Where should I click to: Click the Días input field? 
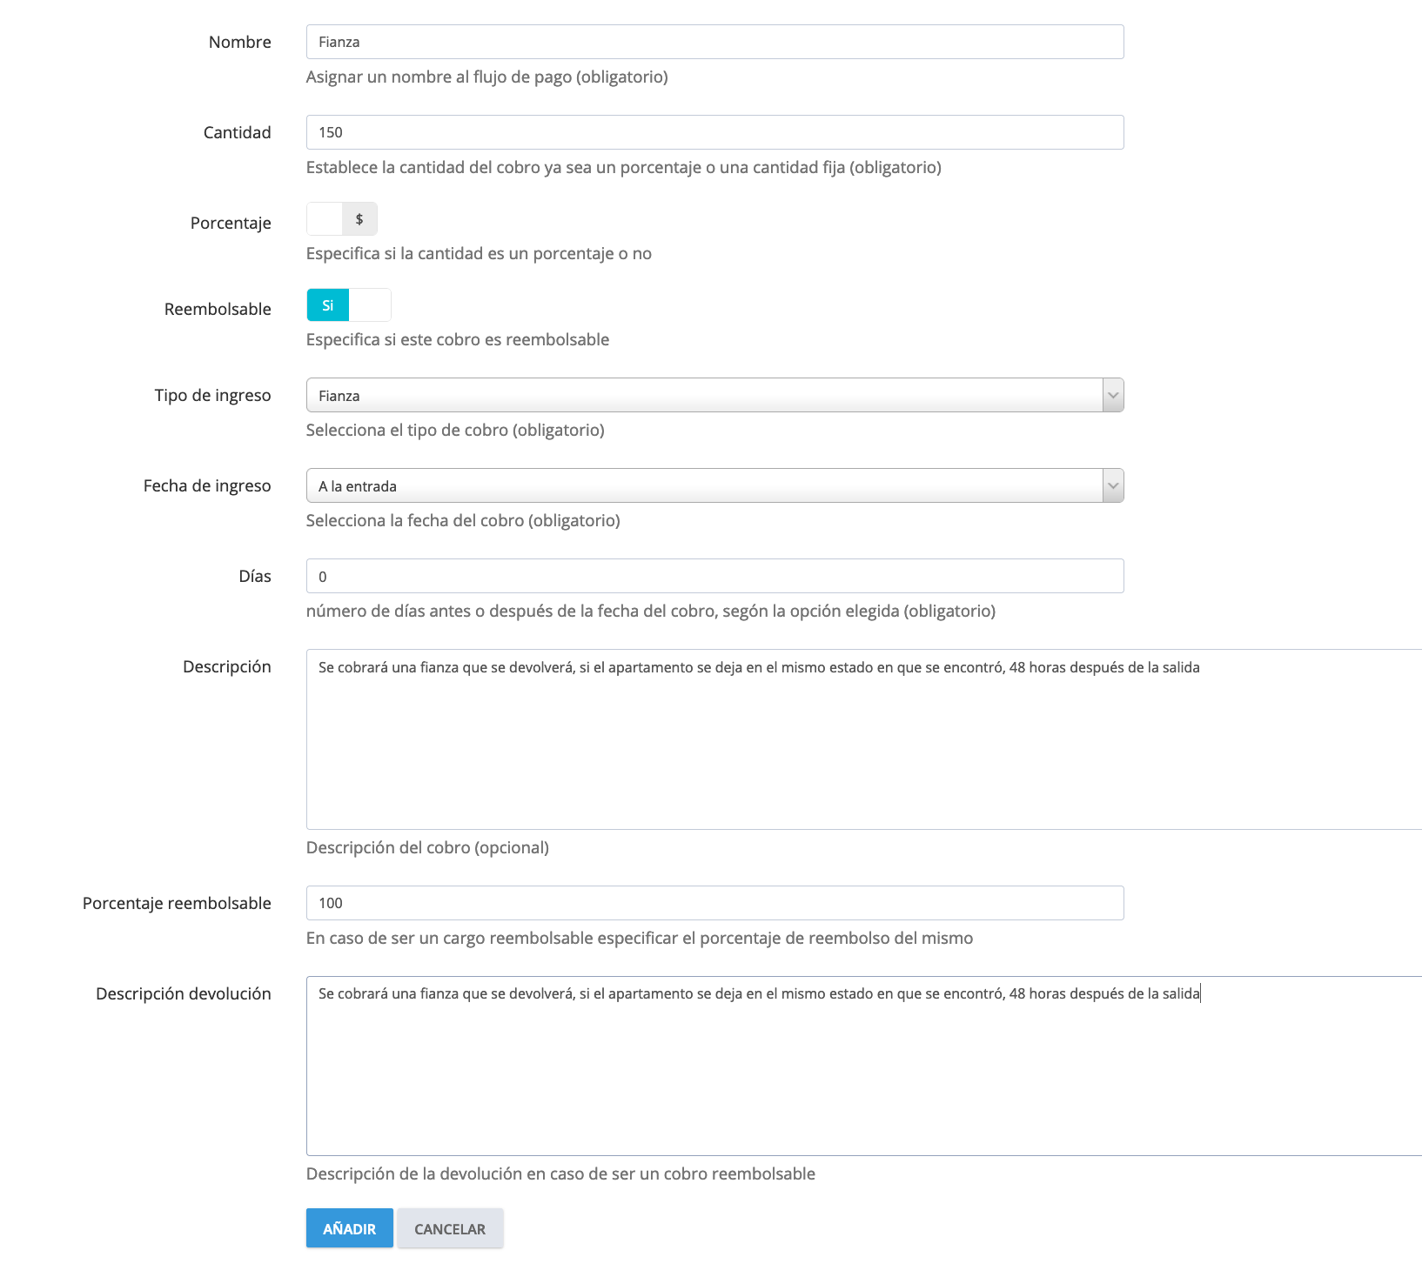click(x=714, y=577)
